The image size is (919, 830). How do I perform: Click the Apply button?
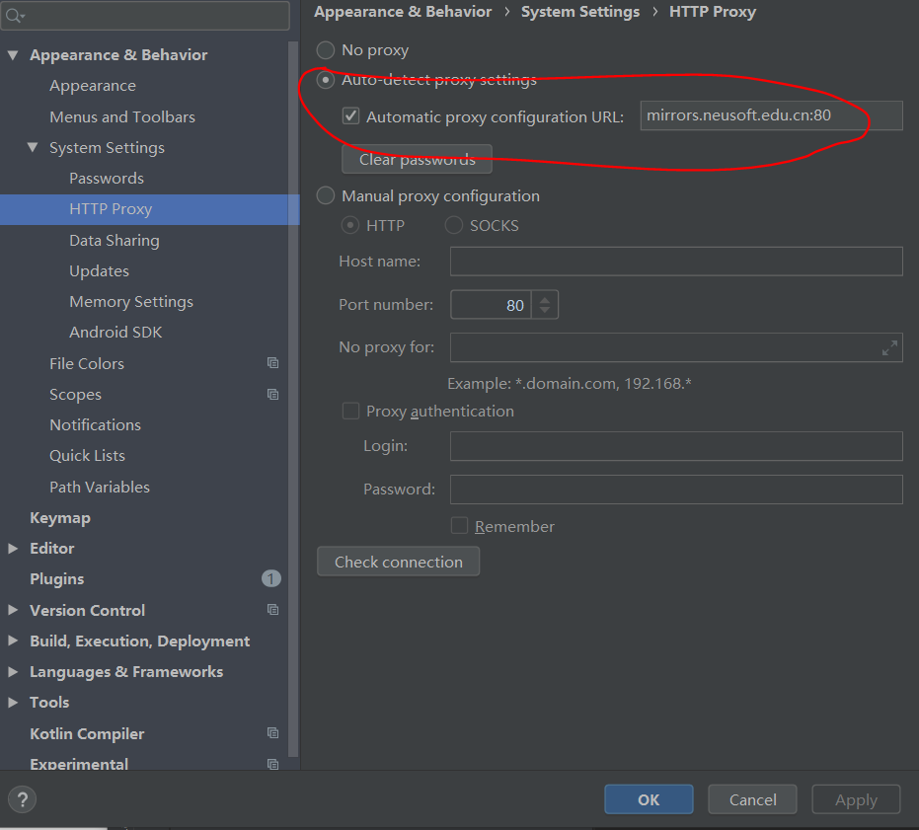pyautogui.click(x=856, y=799)
